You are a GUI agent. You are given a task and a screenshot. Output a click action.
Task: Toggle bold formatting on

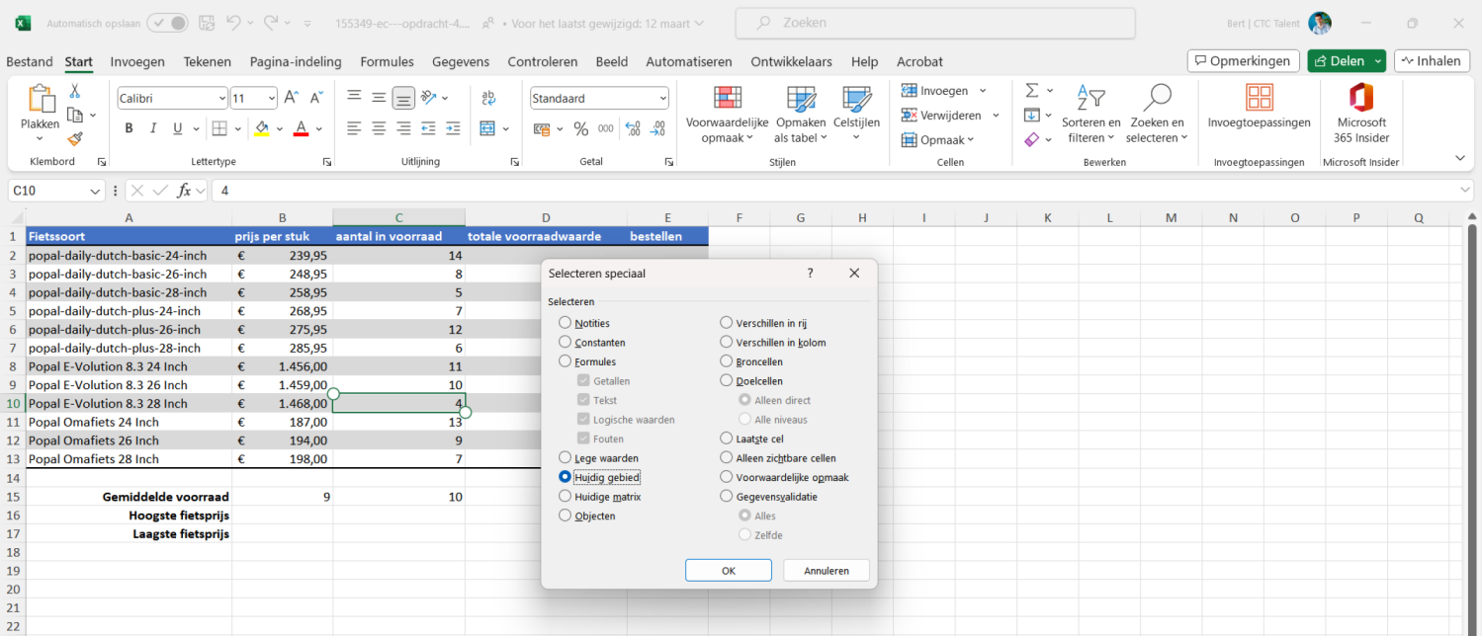pos(128,128)
